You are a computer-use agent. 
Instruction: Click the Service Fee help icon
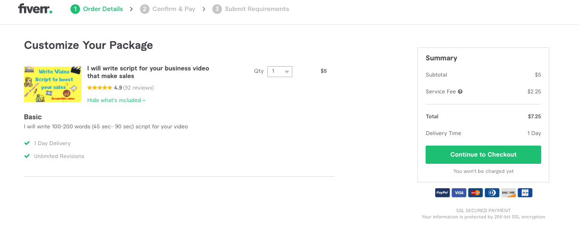pyautogui.click(x=460, y=91)
